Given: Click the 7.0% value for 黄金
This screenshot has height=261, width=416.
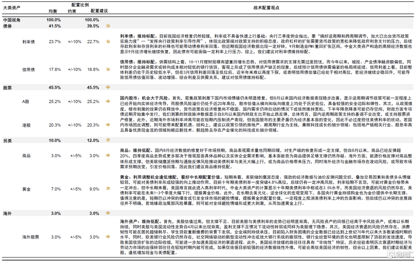Looking at the screenshot, I should [x=56, y=189].
